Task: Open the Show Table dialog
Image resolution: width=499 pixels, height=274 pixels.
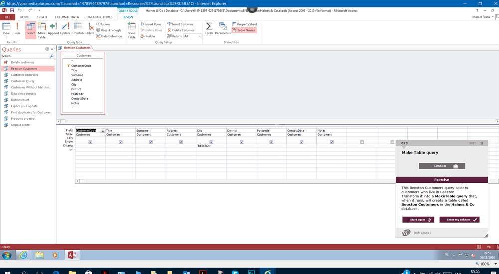Action: click(132, 30)
